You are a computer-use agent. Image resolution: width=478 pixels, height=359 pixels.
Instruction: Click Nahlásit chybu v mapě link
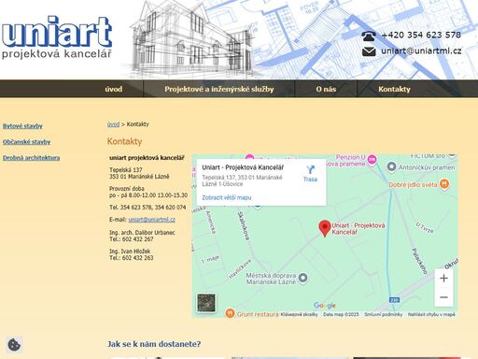(x=431, y=314)
